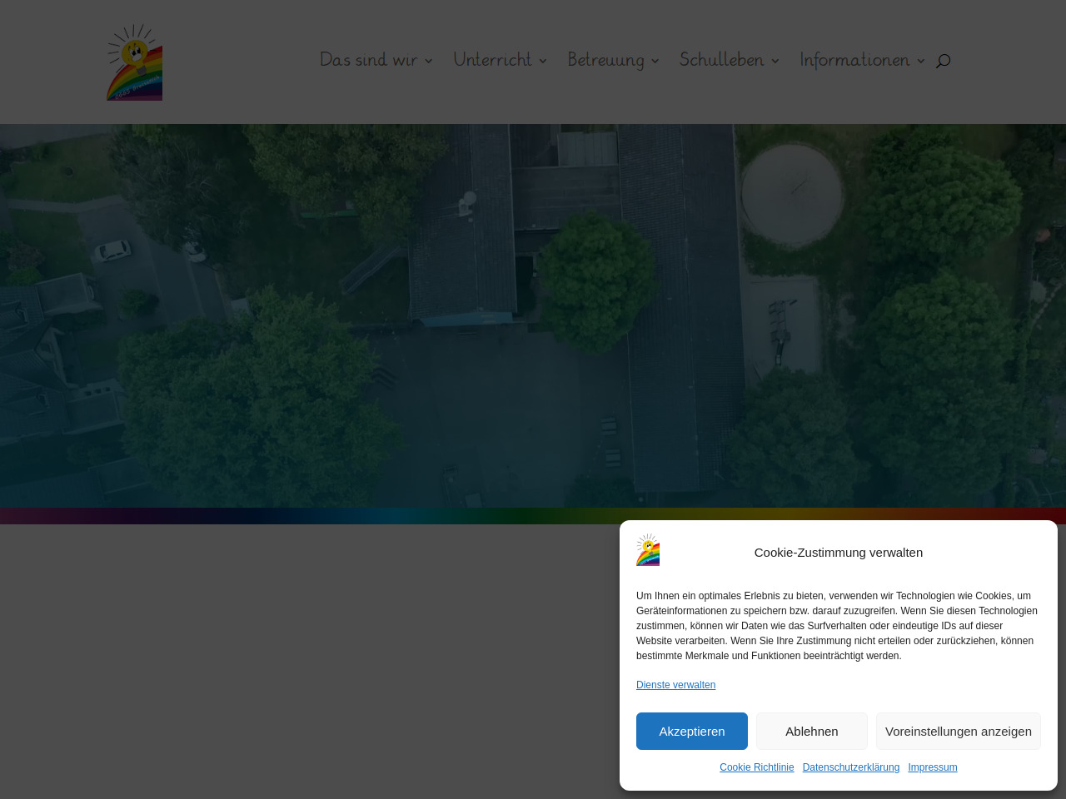Open the 'Unterricht' menu item

click(492, 60)
